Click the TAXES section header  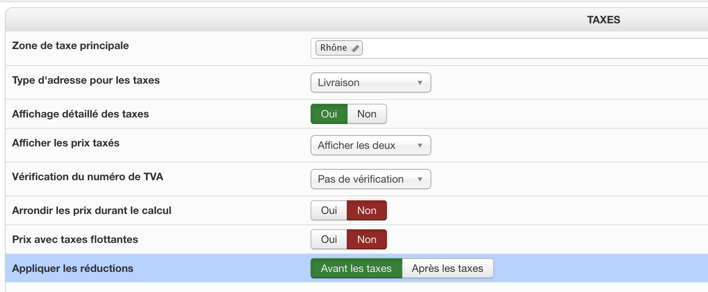click(x=603, y=20)
